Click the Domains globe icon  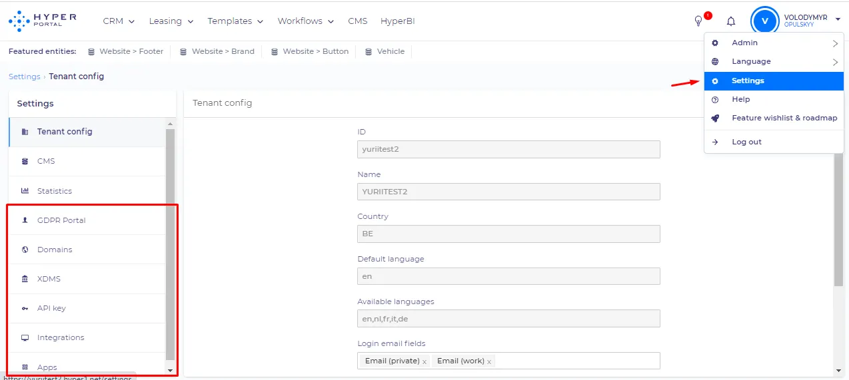[25, 250]
